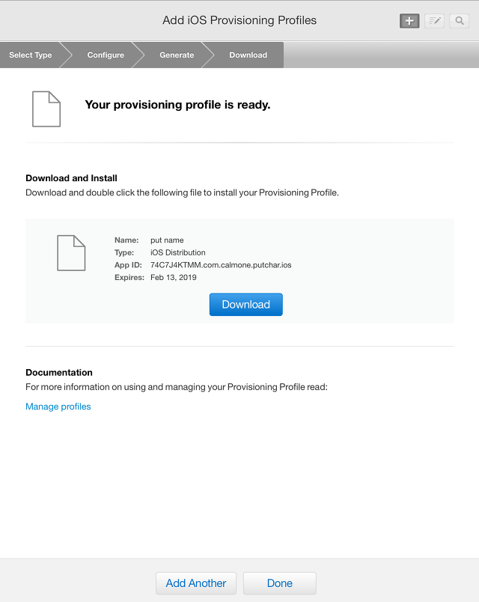
Task: Click 'Your provisioning profile is ready.' heading
Action: click(177, 104)
